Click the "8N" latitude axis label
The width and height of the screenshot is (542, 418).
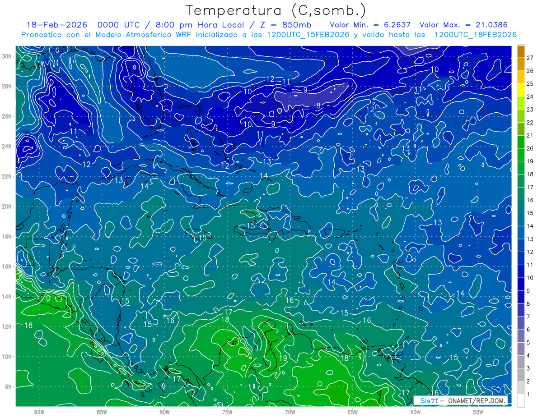coord(9,386)
